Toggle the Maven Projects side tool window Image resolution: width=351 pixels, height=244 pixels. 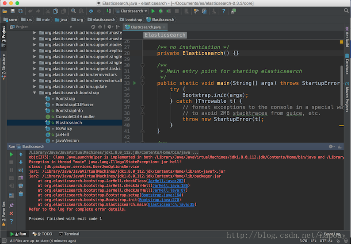[347, 97]
